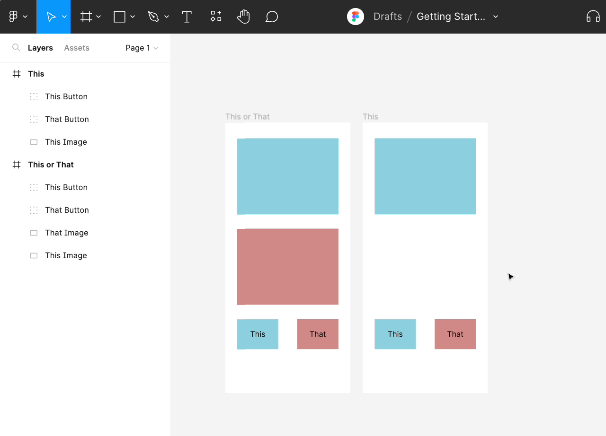Open the Figma main menu

13,17
